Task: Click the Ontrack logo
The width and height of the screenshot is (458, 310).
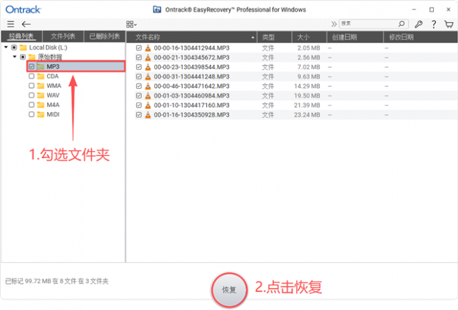Action: pos(24,9)
